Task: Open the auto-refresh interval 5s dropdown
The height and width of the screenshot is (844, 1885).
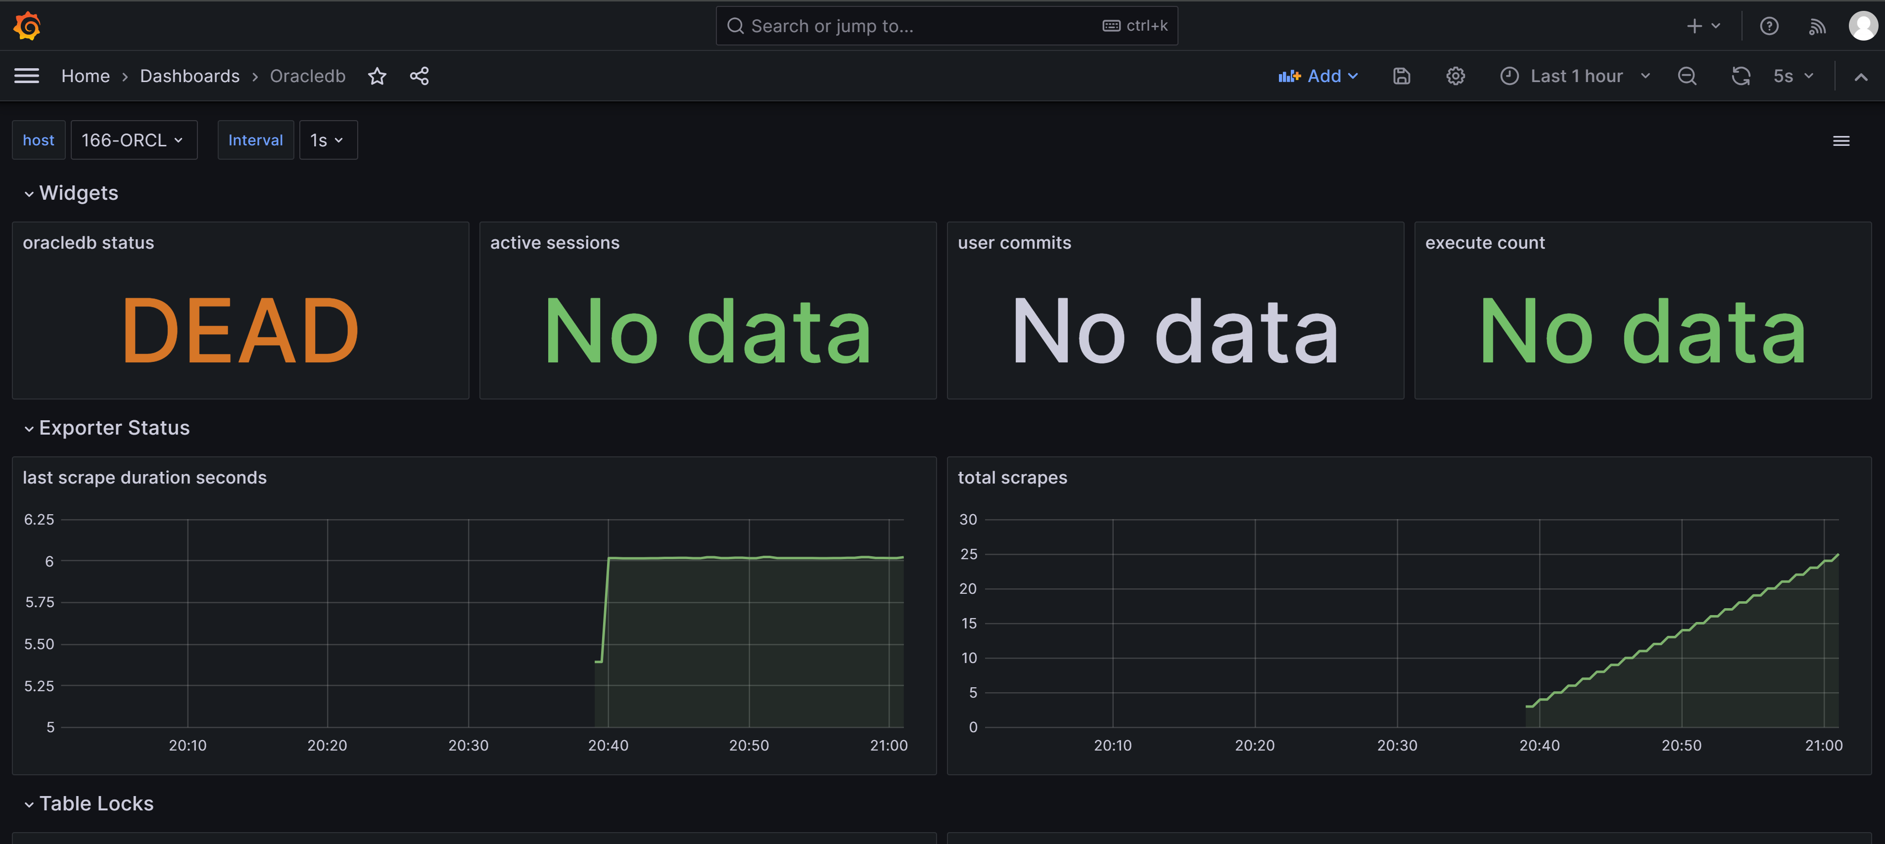Action: click(x=1791, y=75)
